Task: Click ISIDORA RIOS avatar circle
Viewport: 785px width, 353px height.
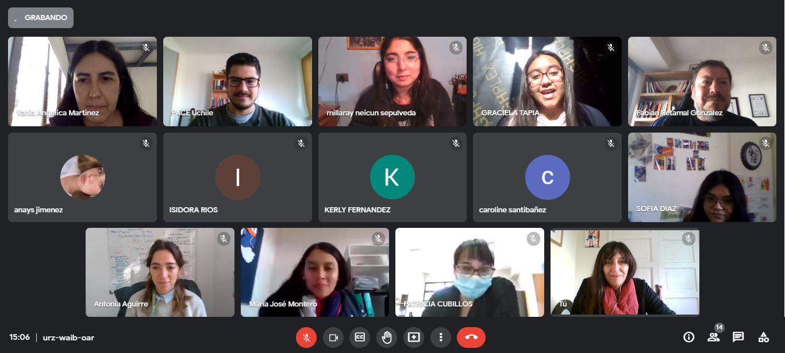Action: [x=237, y=177]
